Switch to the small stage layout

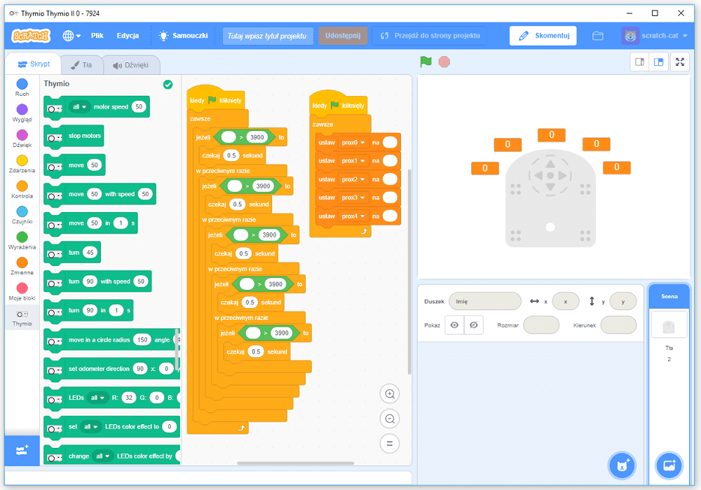(639, 62)
